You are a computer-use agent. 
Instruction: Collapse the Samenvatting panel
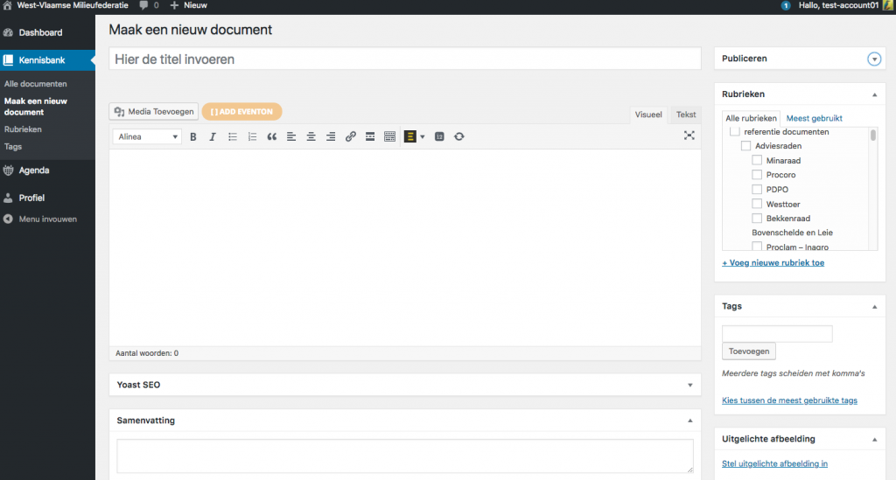689,421
